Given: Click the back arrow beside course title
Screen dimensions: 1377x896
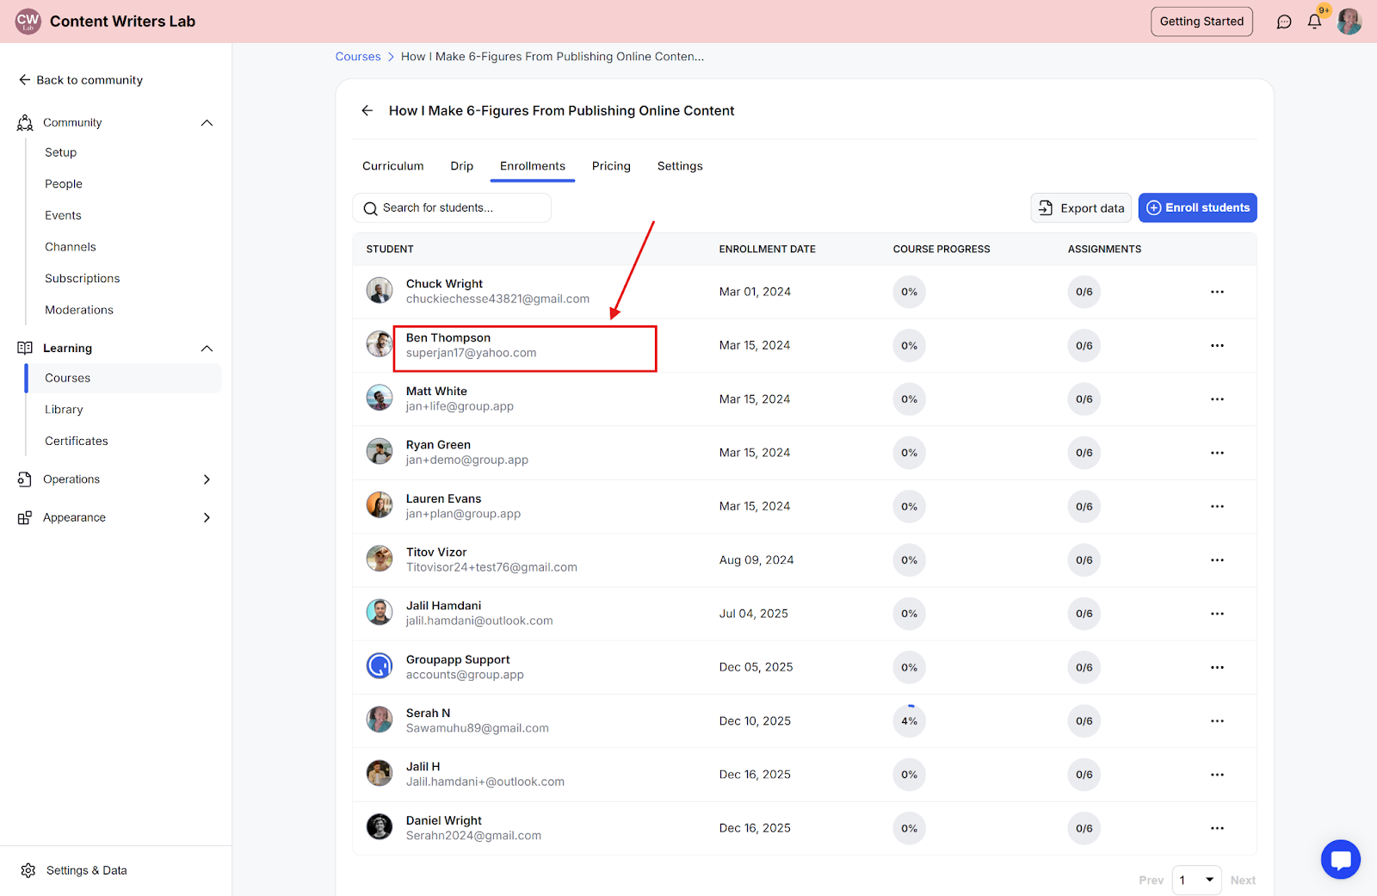Looking at the screenshot, I should [x=367, y=111].
